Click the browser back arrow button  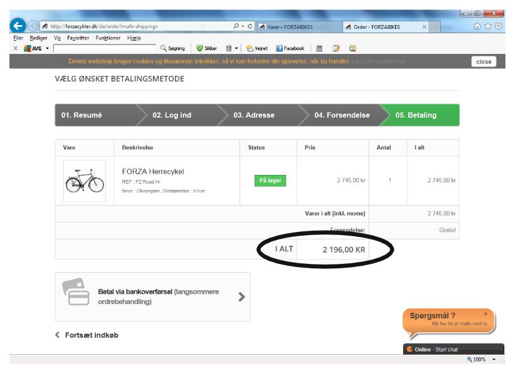pyautogui.click(x=18, y=26)
